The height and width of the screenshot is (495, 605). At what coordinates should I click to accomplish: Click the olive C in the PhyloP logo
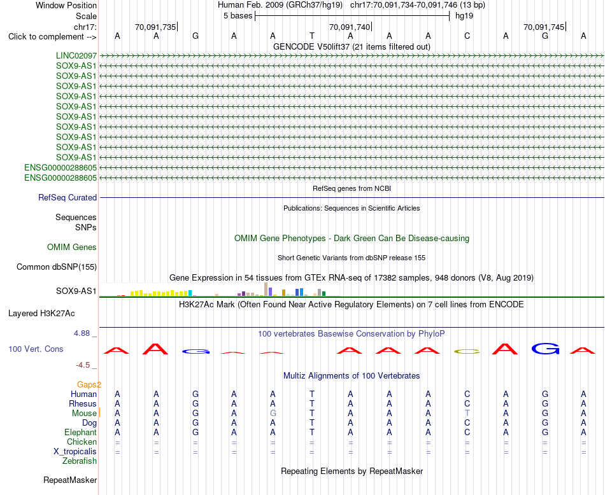click(467, 352)
